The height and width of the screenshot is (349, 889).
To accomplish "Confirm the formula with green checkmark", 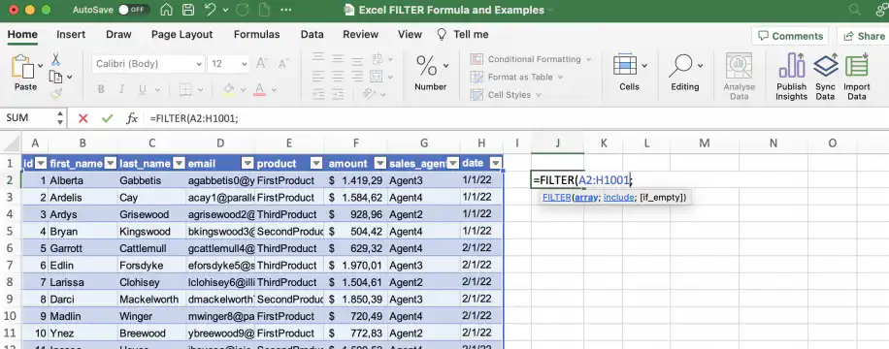I will 107,118.
